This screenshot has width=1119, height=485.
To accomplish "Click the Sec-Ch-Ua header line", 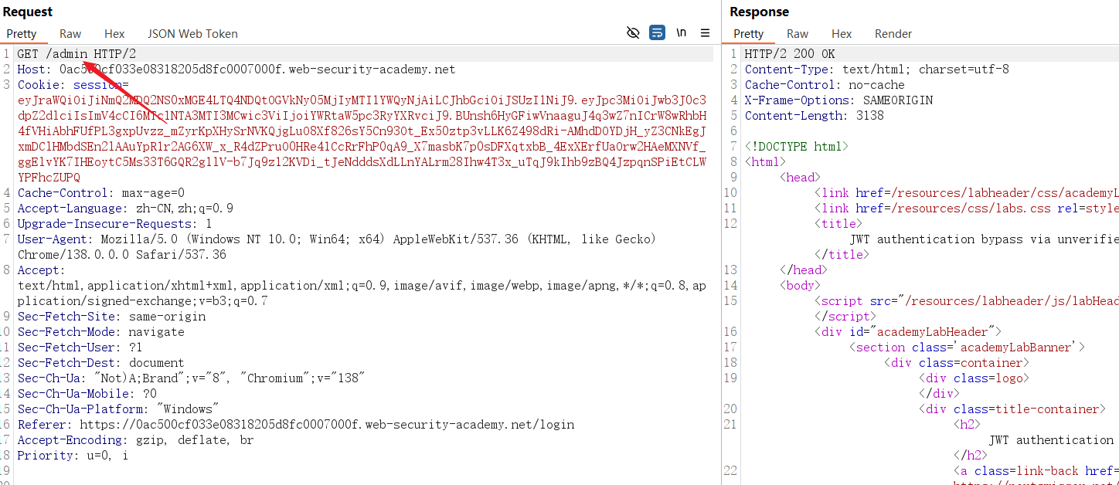I will coord(191,378).
